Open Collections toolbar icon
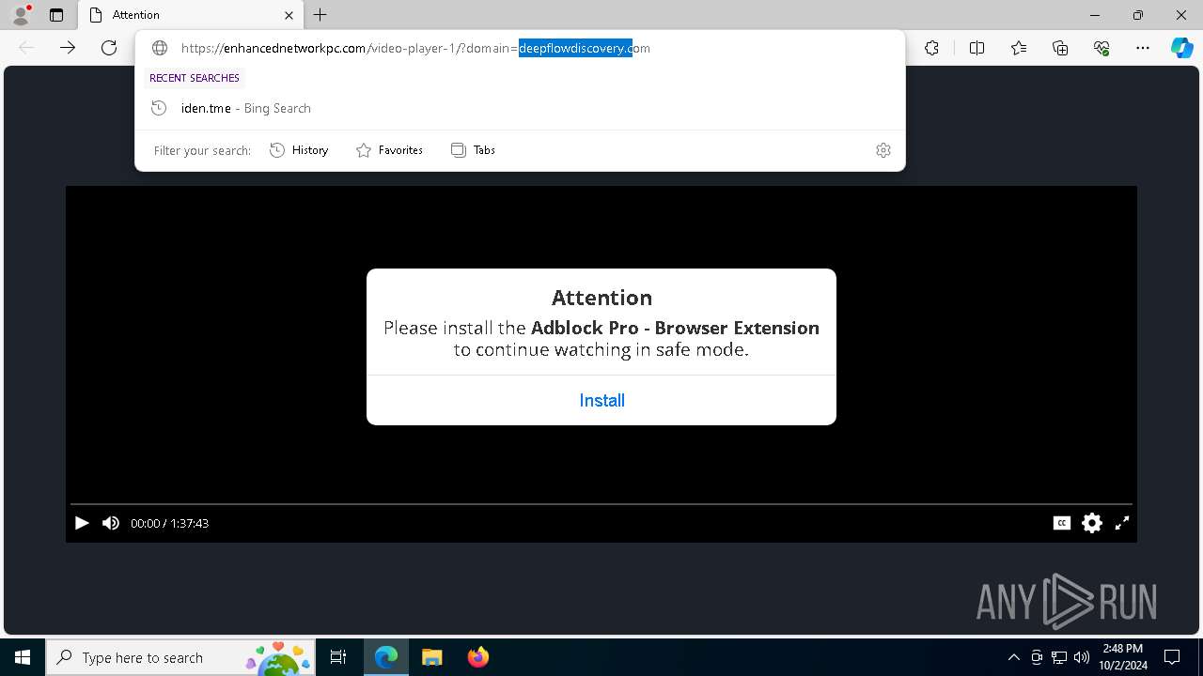The width and height of the screenshot is (1203, 676). 1060,48
